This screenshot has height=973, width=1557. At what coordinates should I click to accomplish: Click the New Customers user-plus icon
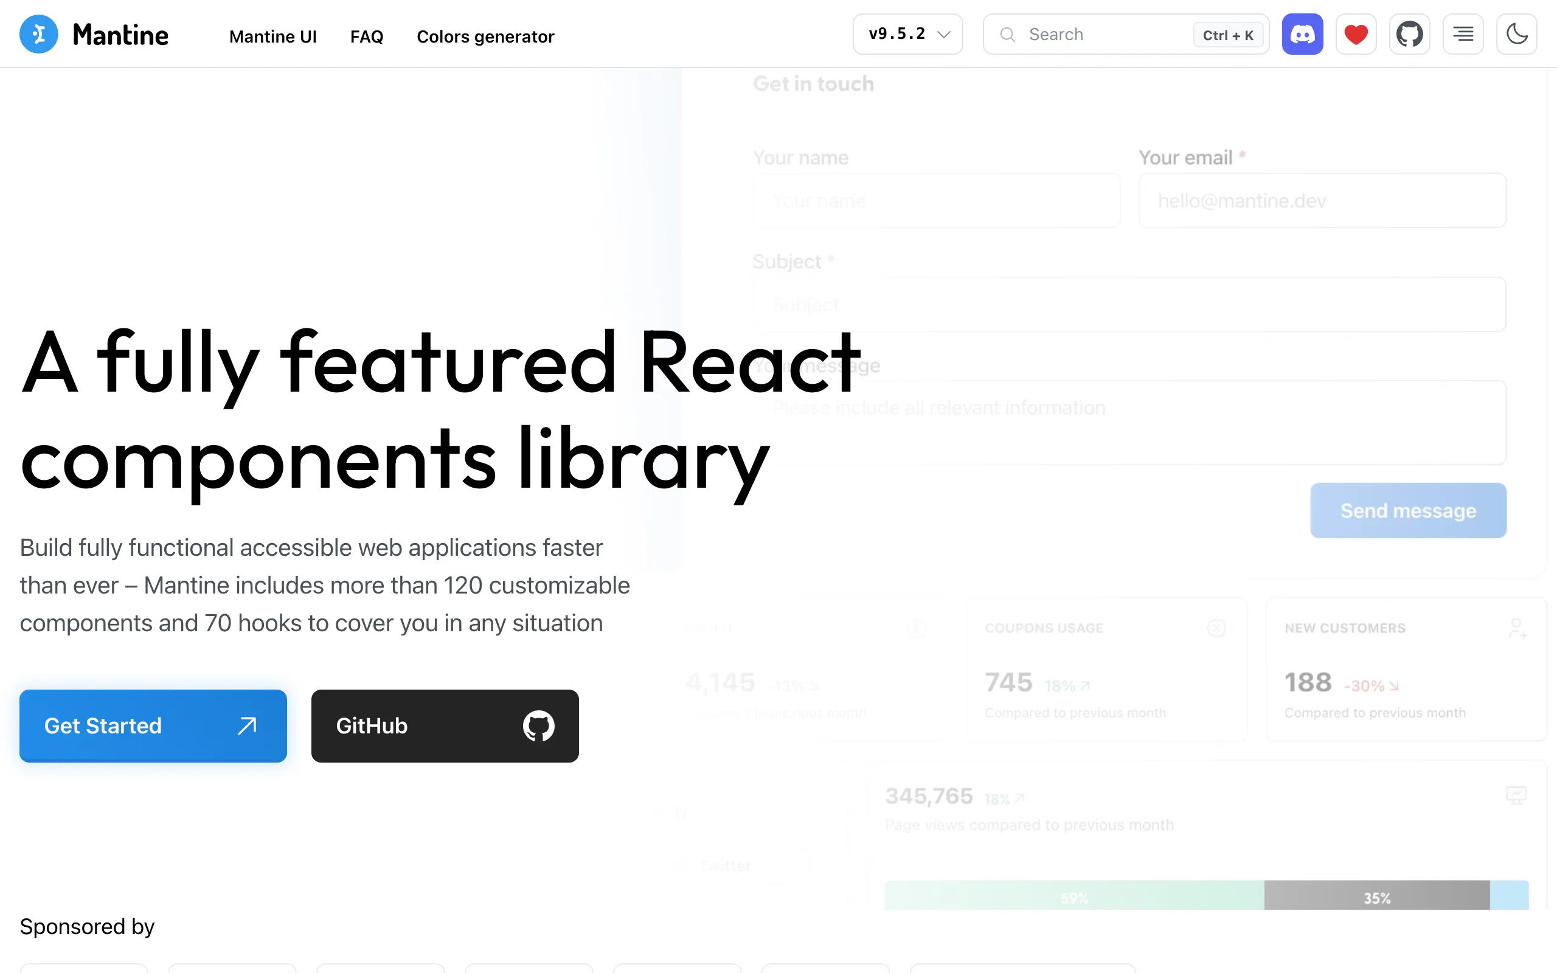[1517, 628]
